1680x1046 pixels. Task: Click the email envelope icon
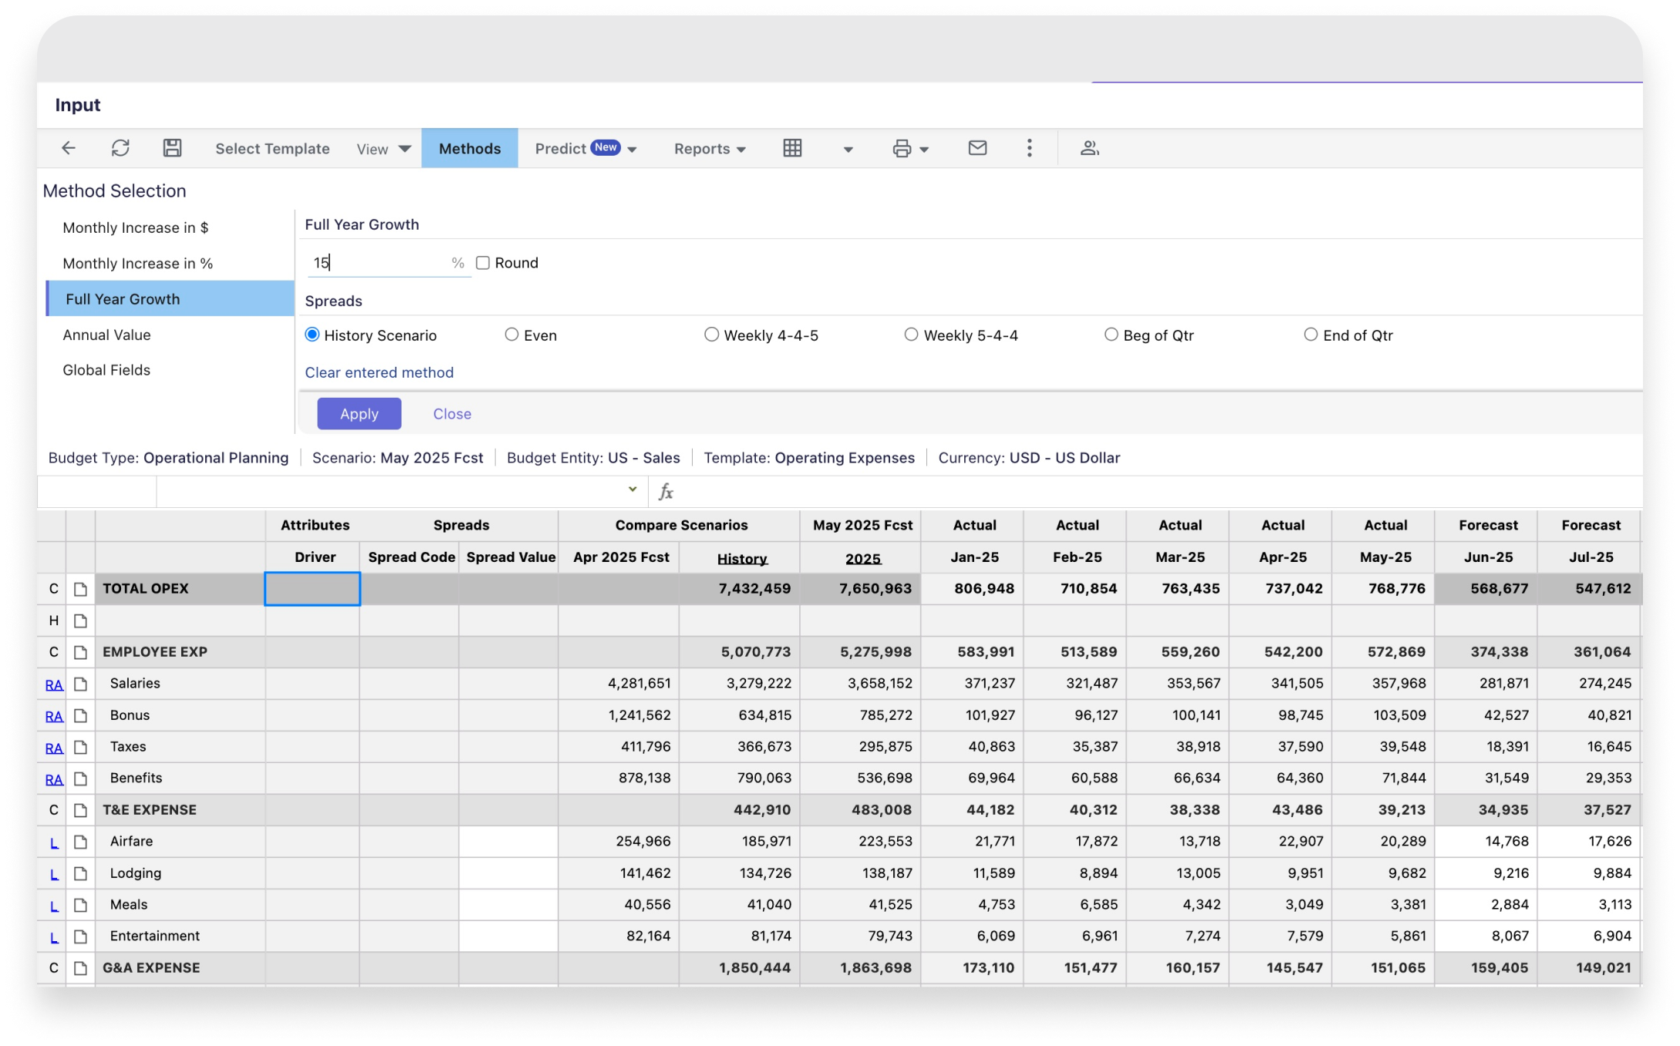(x=977, y=148)
